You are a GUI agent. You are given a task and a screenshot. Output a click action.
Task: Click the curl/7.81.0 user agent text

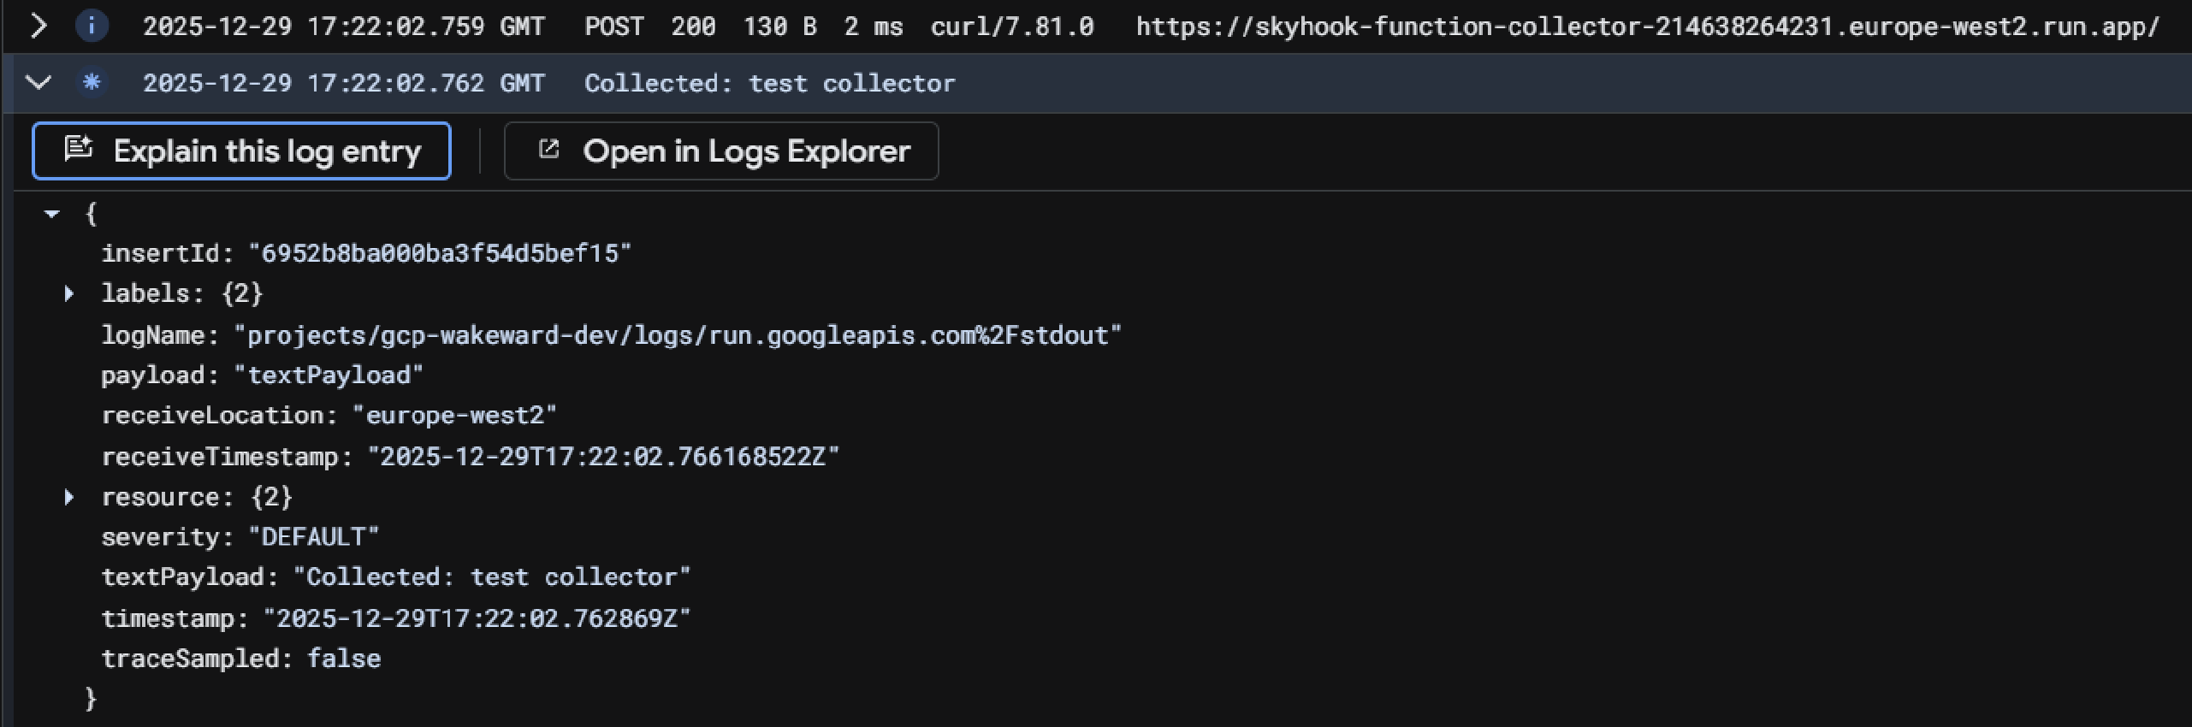pos(1011,27)
